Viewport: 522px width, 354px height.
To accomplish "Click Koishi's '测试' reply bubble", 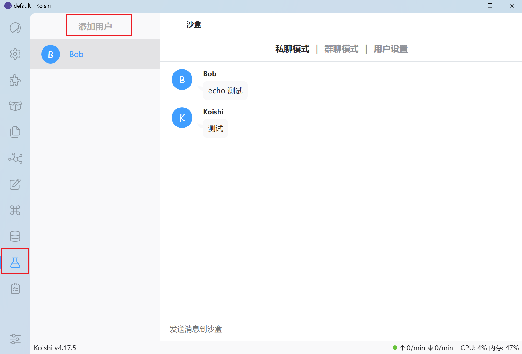I will tap(215, 128).
